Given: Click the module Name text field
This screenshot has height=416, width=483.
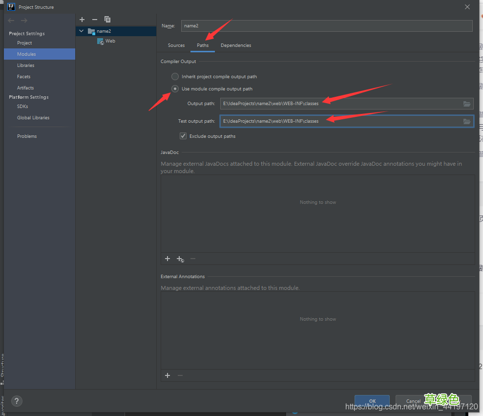Looking at the screenshot, I should click(x=326, y=26).
